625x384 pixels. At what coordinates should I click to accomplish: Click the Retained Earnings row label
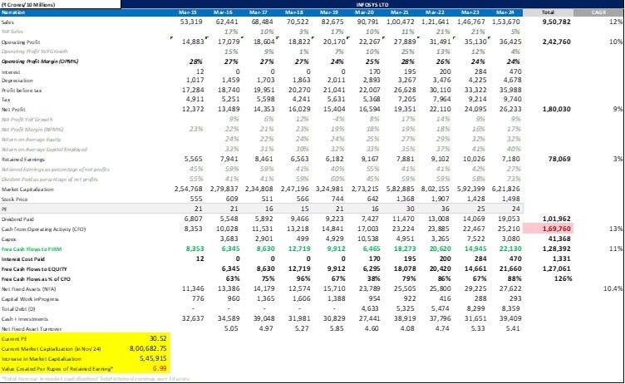23,160
